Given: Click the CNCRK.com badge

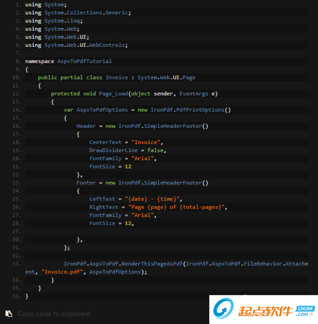Looking at the screenshot, I should (x=305, y=311).
